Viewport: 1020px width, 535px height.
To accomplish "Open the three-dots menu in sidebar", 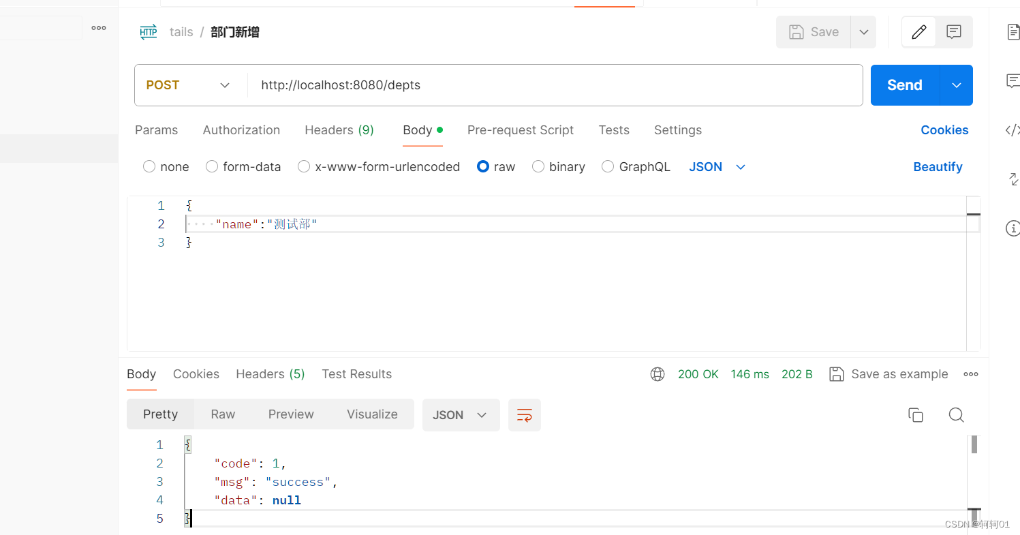I will (x=99, y=28).
